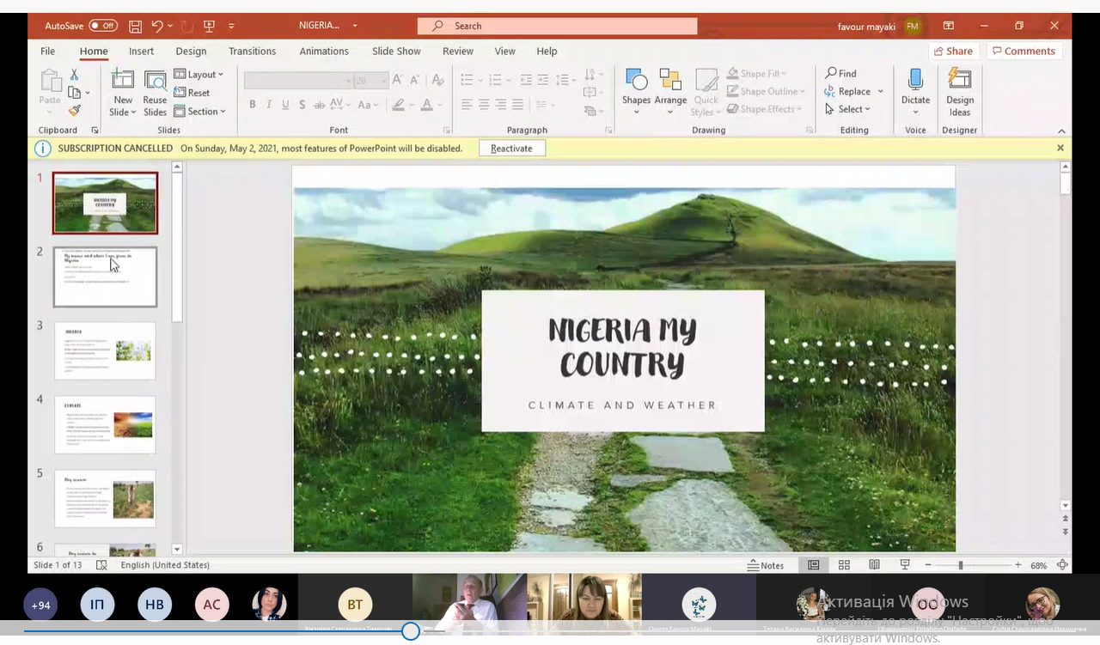
Task: Open Design Ideas pane
Action: (959, 93)
